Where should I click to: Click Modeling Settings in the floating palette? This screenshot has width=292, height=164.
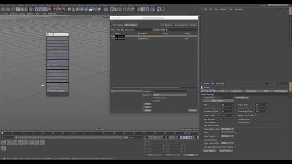click(57, 91)
